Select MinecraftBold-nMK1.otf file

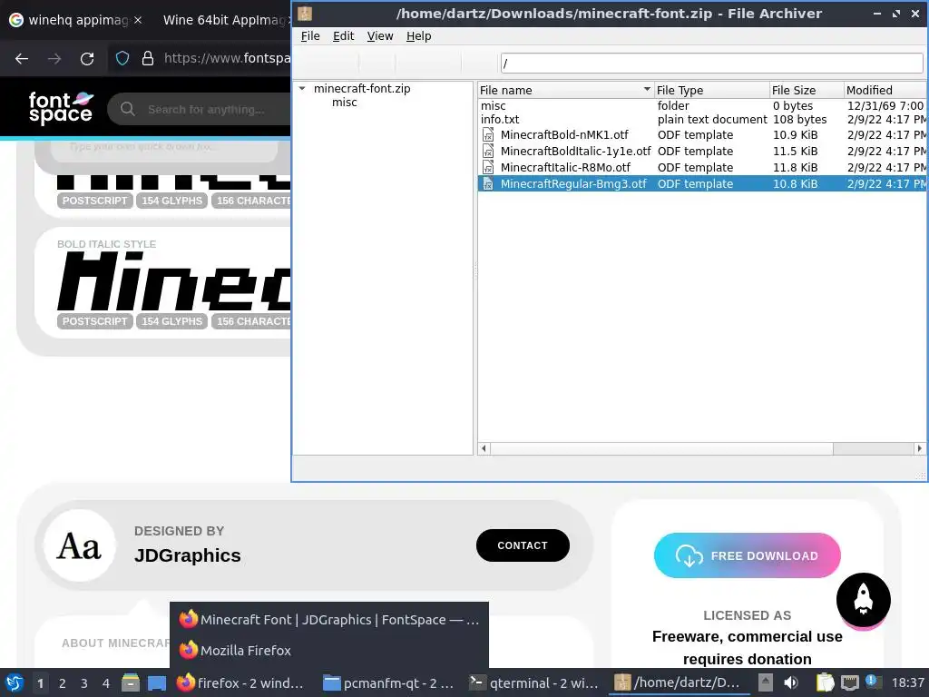tap(701, 135)
